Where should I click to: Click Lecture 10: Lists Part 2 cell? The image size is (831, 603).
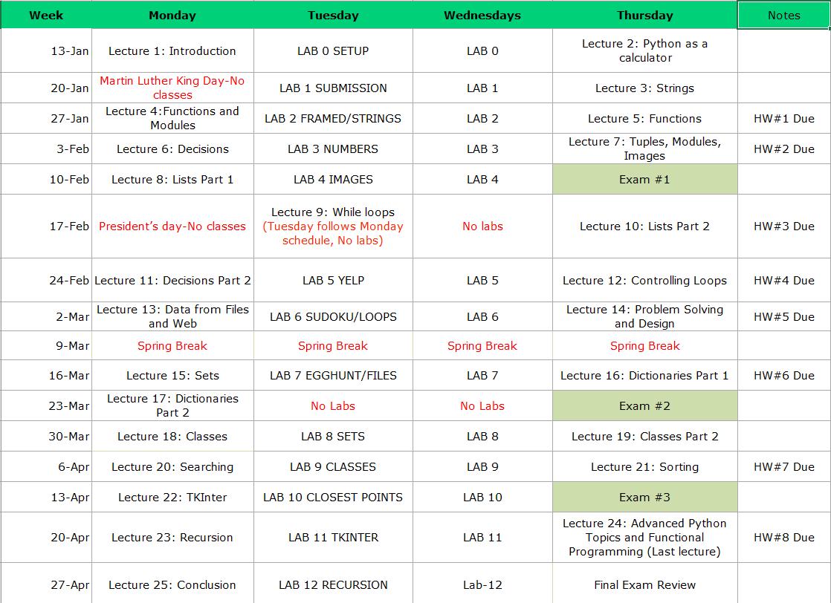click(645, 226)
